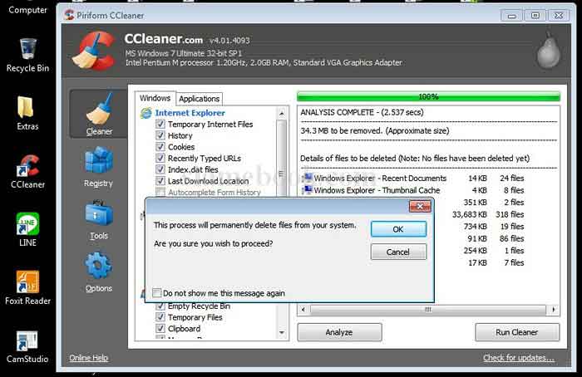Click the 351 KB size value
582x377 pixels.
[475, 203]
